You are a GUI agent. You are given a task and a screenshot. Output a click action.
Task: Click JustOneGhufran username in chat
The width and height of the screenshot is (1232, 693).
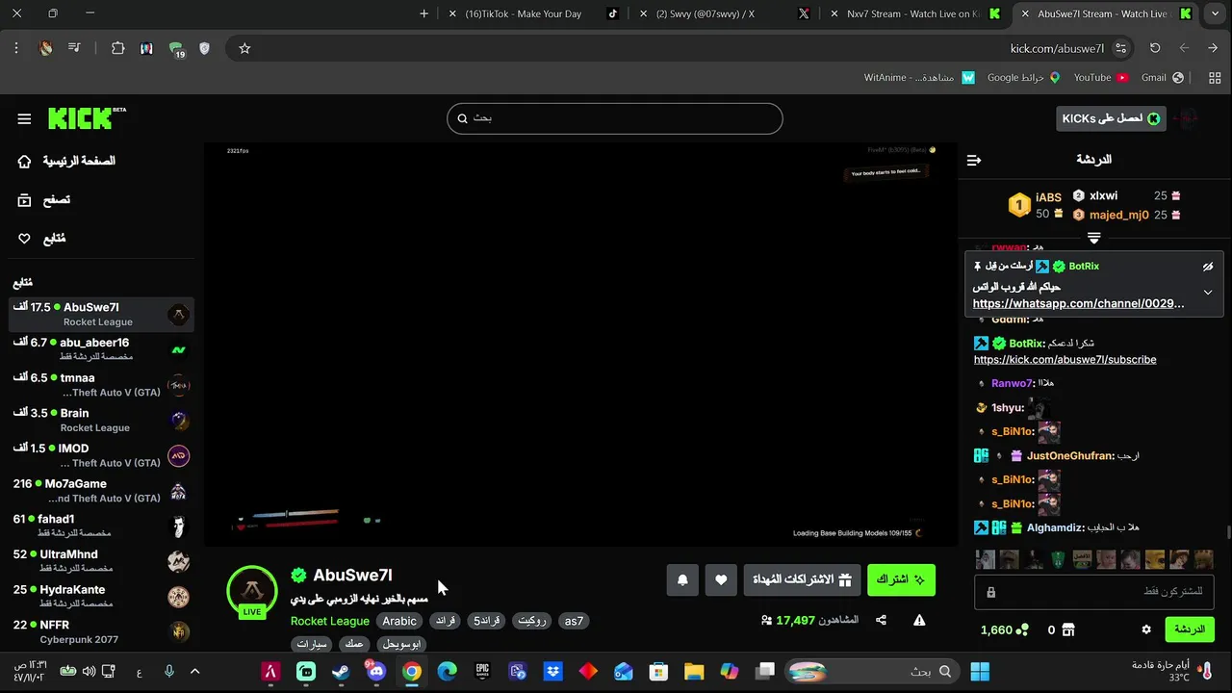coord(1069,455)
